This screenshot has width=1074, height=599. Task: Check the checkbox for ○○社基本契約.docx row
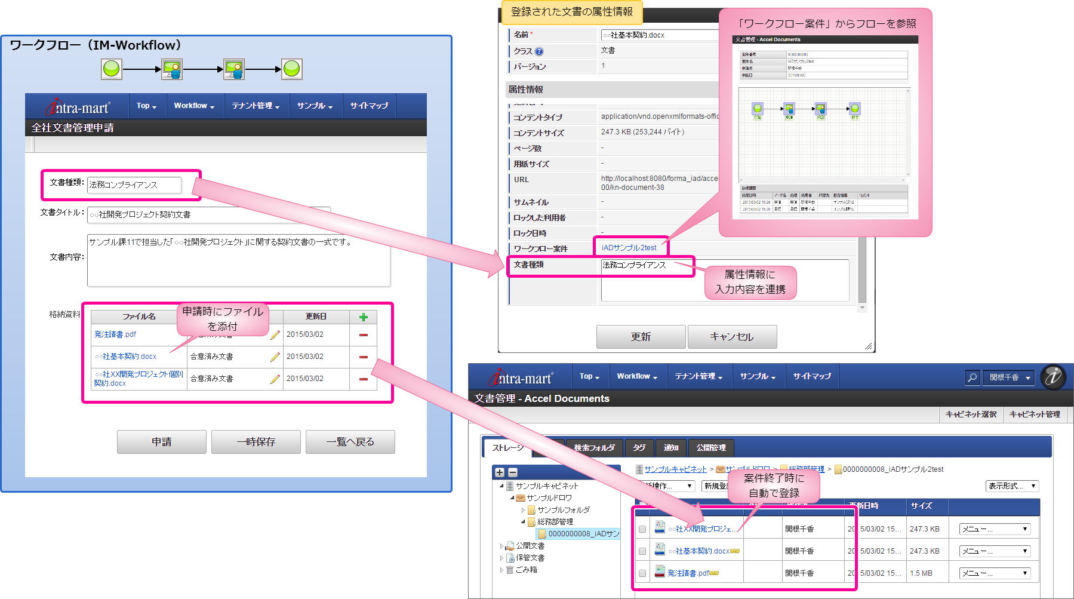641,551
